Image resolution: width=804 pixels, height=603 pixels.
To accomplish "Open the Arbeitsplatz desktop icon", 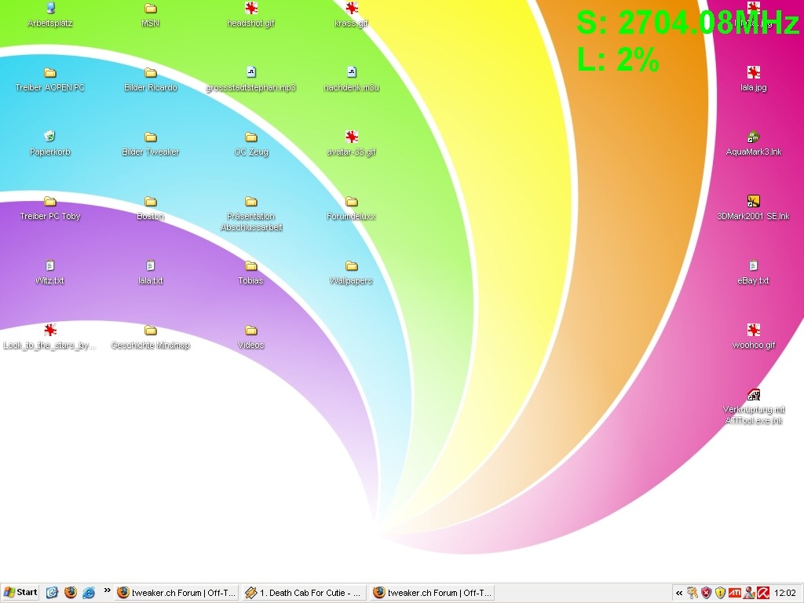I will pos(50,9).
